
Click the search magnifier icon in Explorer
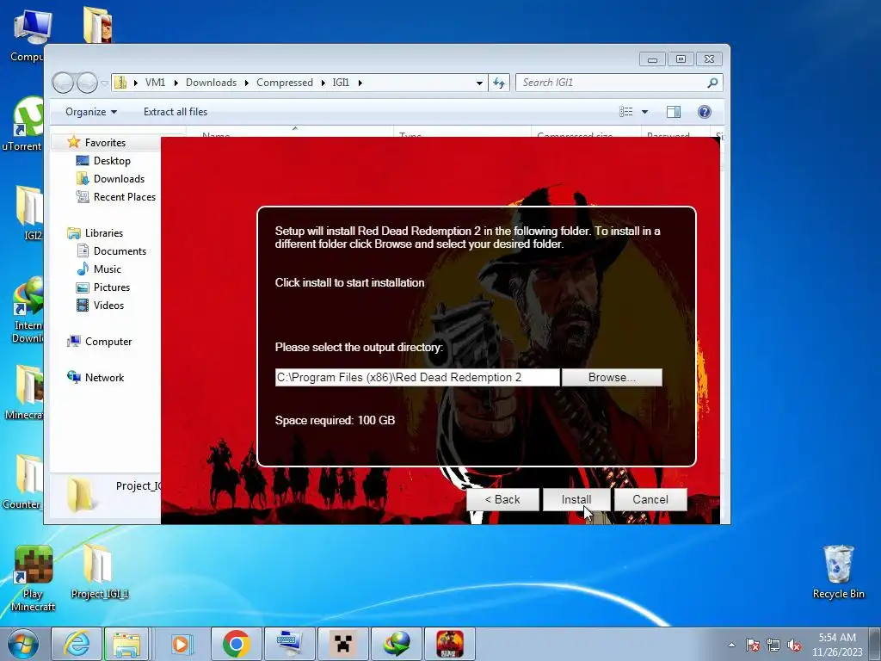[712, 83]
